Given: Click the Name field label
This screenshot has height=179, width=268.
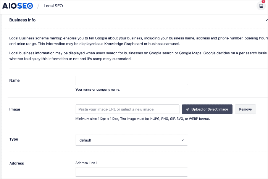Looking at the screenshot, I should 15,80.
